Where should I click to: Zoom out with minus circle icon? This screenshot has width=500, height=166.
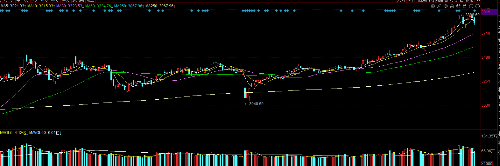477,6
